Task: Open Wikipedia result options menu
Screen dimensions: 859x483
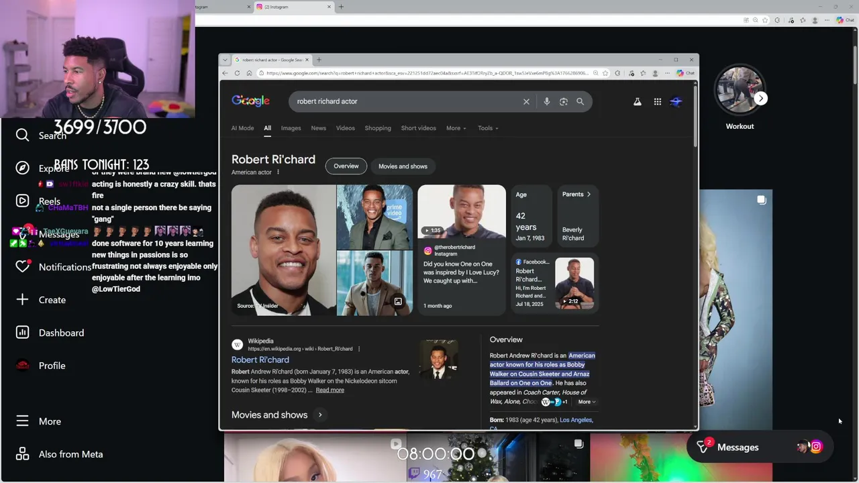Action: pyautogui.click(x=359, y=349)
